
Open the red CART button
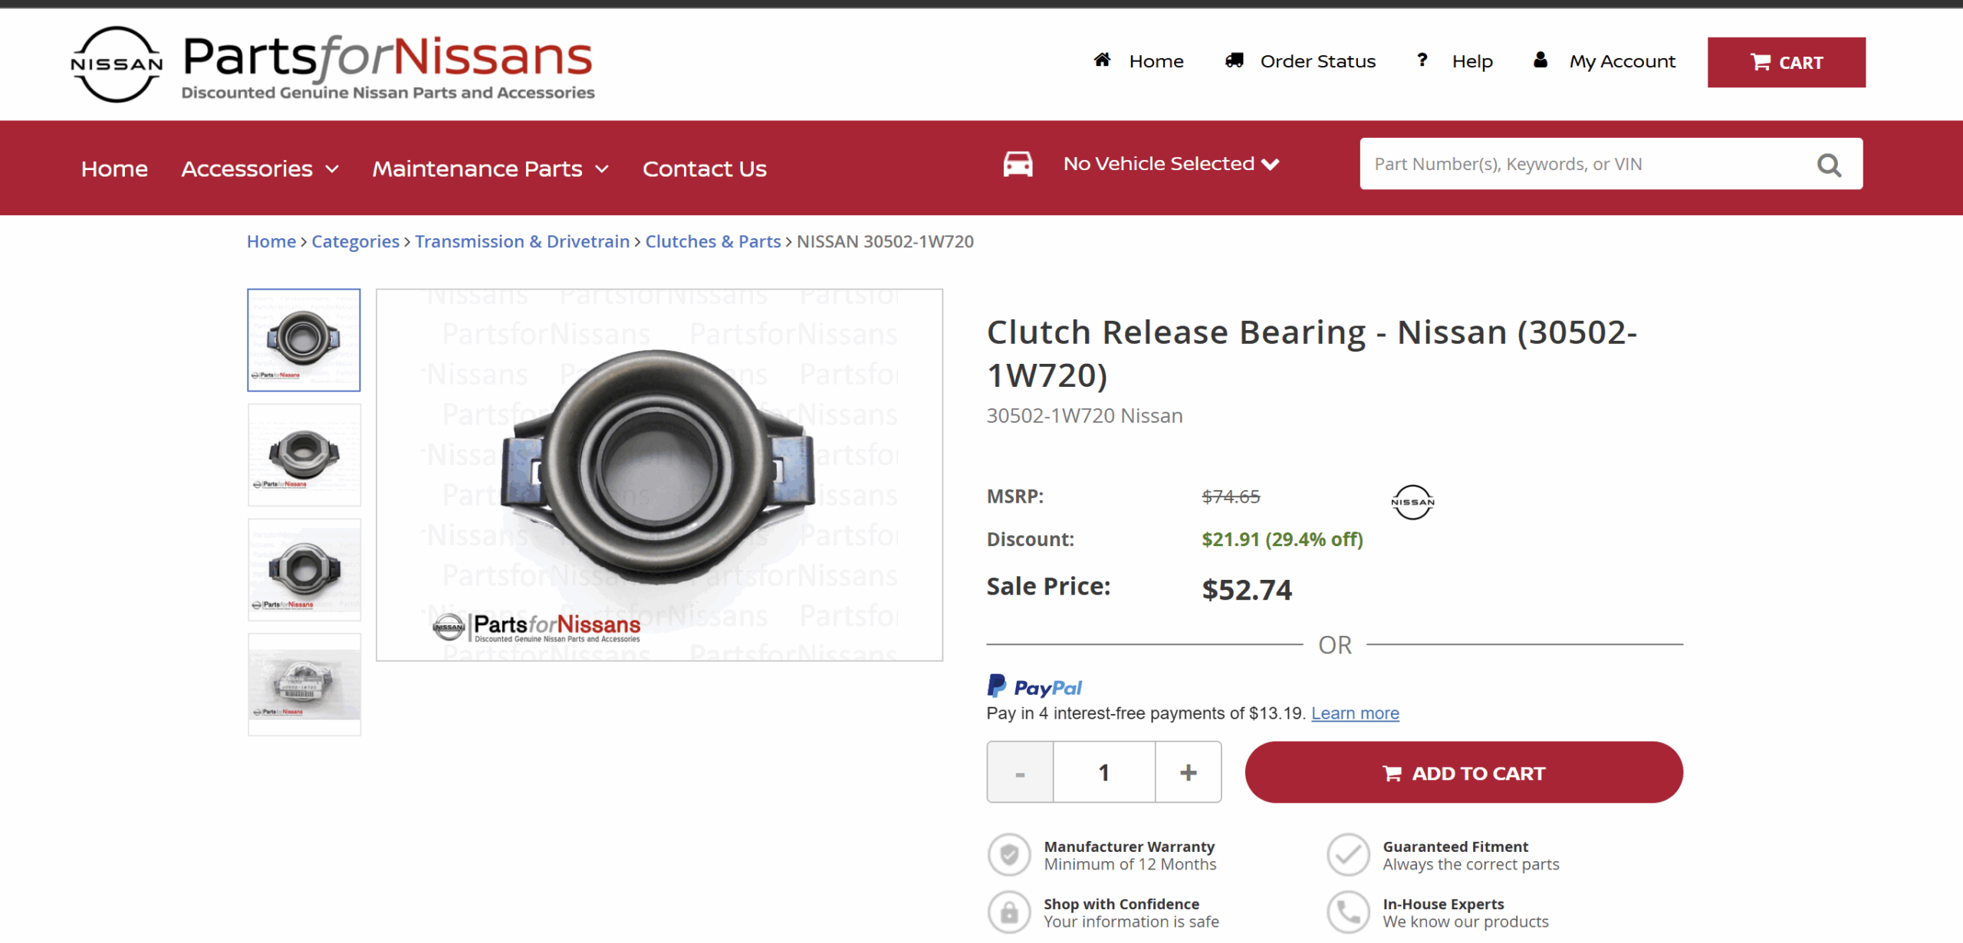coord(1786,62)
